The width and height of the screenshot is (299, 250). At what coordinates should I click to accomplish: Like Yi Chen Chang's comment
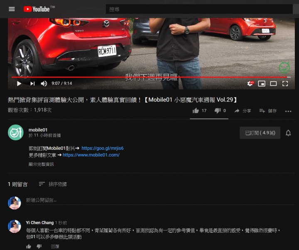29,247
